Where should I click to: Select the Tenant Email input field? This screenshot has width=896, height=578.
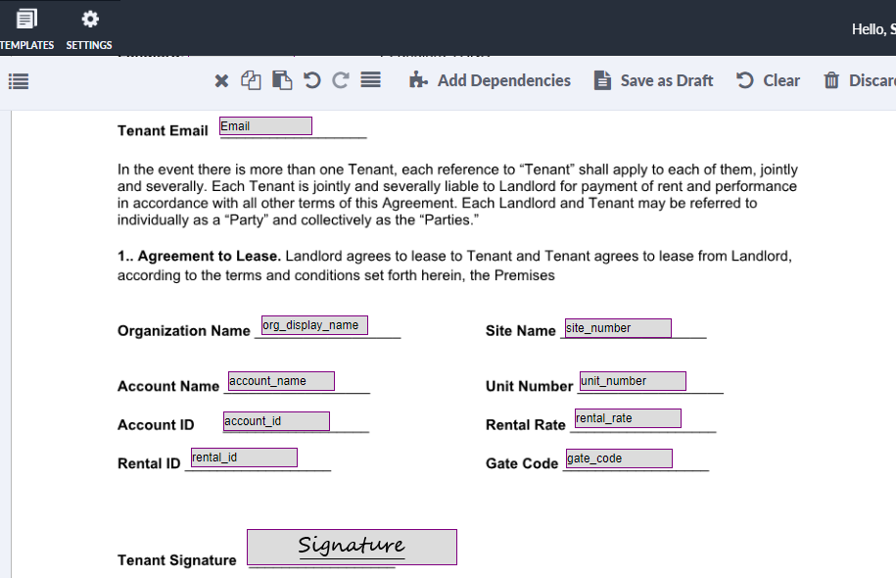click(x=265, y=125)
